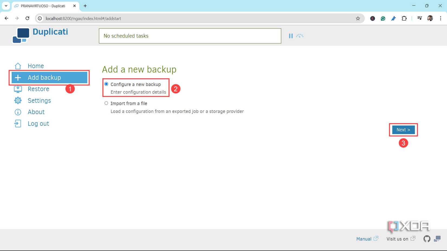
Task: Click the pause scheduled tasks icon
Action: tap(291, 35)
